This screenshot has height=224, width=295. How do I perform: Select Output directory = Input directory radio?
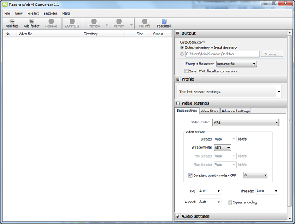[182, 48]
